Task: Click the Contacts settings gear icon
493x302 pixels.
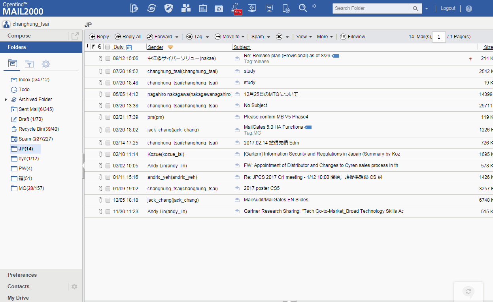Action: coord(74,287)
